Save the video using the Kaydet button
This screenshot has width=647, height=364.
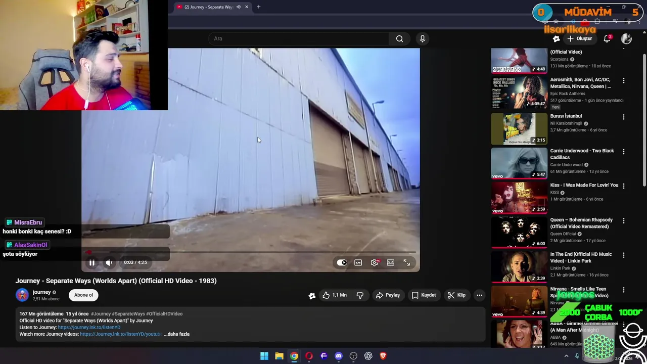[424, 295]
